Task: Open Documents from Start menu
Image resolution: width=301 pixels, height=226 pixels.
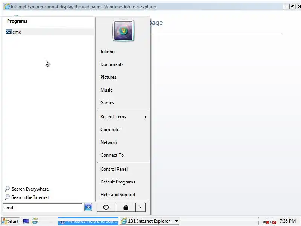Action: [x=112, y=64]
